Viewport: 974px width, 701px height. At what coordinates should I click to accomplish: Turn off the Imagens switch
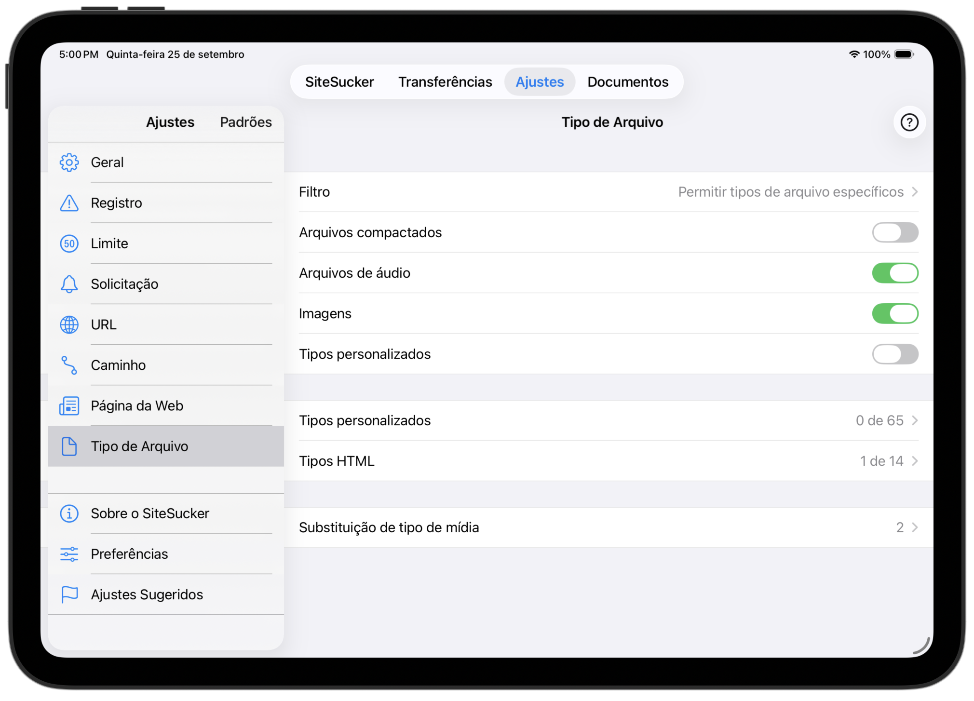894,313
